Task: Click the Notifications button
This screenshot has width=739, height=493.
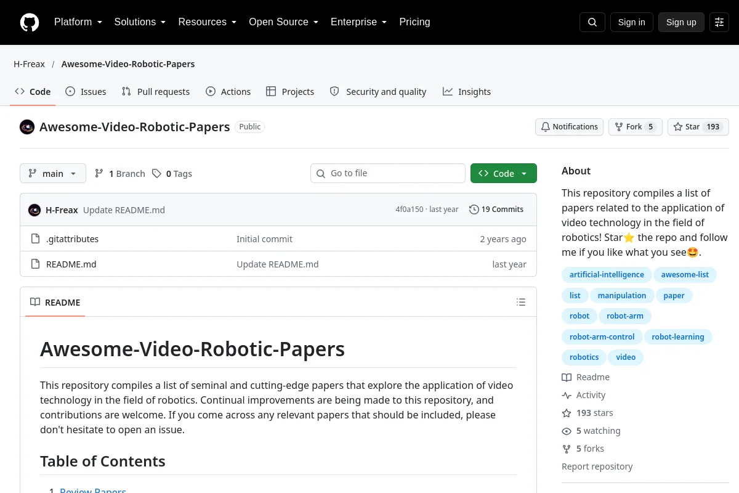Action: pyautogui.click(x=569, y=127)
